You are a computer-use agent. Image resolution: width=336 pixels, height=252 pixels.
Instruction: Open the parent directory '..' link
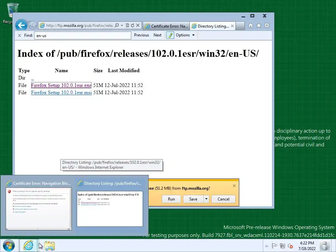point(32,78)
